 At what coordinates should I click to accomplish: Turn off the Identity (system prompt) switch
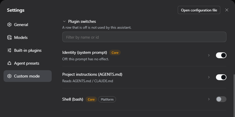[x=221, y=55]
